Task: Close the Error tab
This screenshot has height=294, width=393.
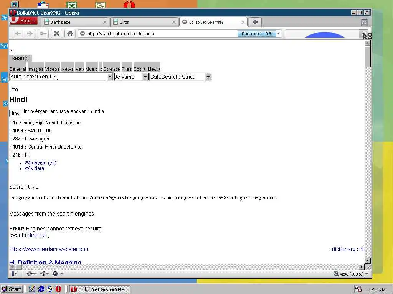Action: click(174, 22)
